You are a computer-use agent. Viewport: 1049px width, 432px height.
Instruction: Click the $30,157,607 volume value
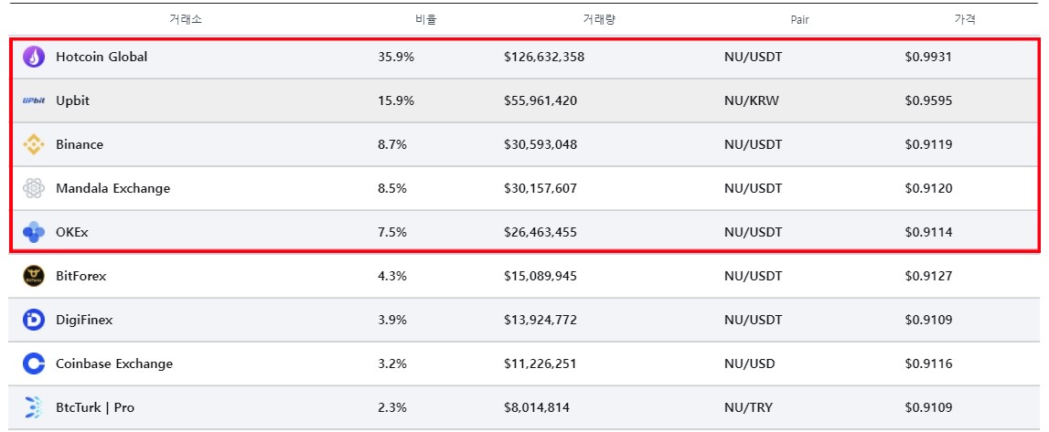click(540, 188)
